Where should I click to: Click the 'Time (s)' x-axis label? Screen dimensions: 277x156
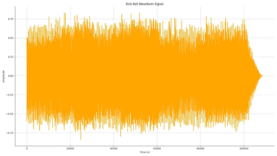[145, 152]
